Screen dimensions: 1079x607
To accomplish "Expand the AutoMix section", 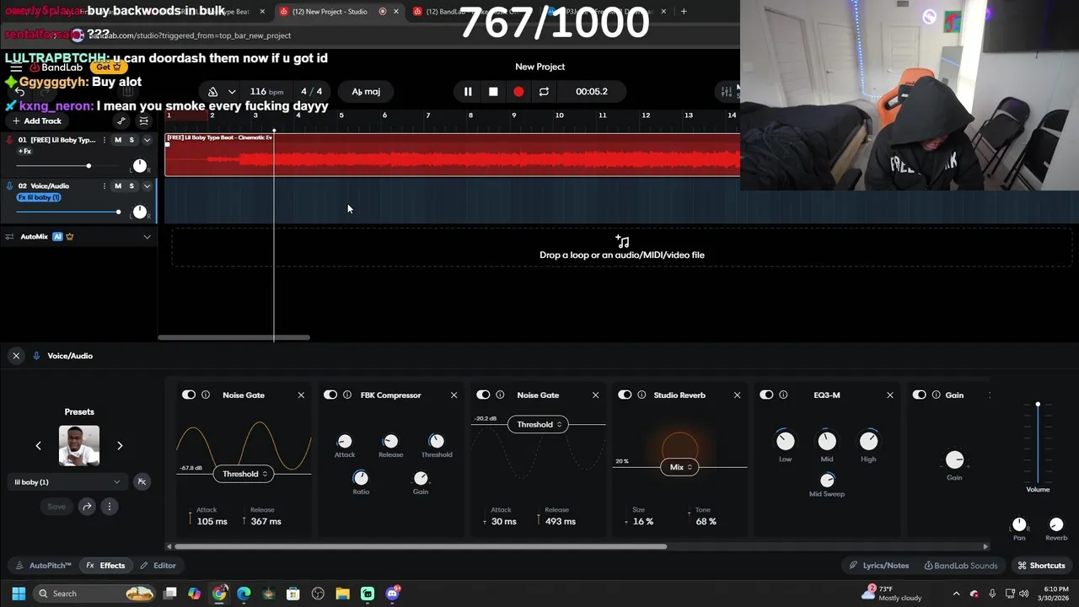I will (147, 237).
